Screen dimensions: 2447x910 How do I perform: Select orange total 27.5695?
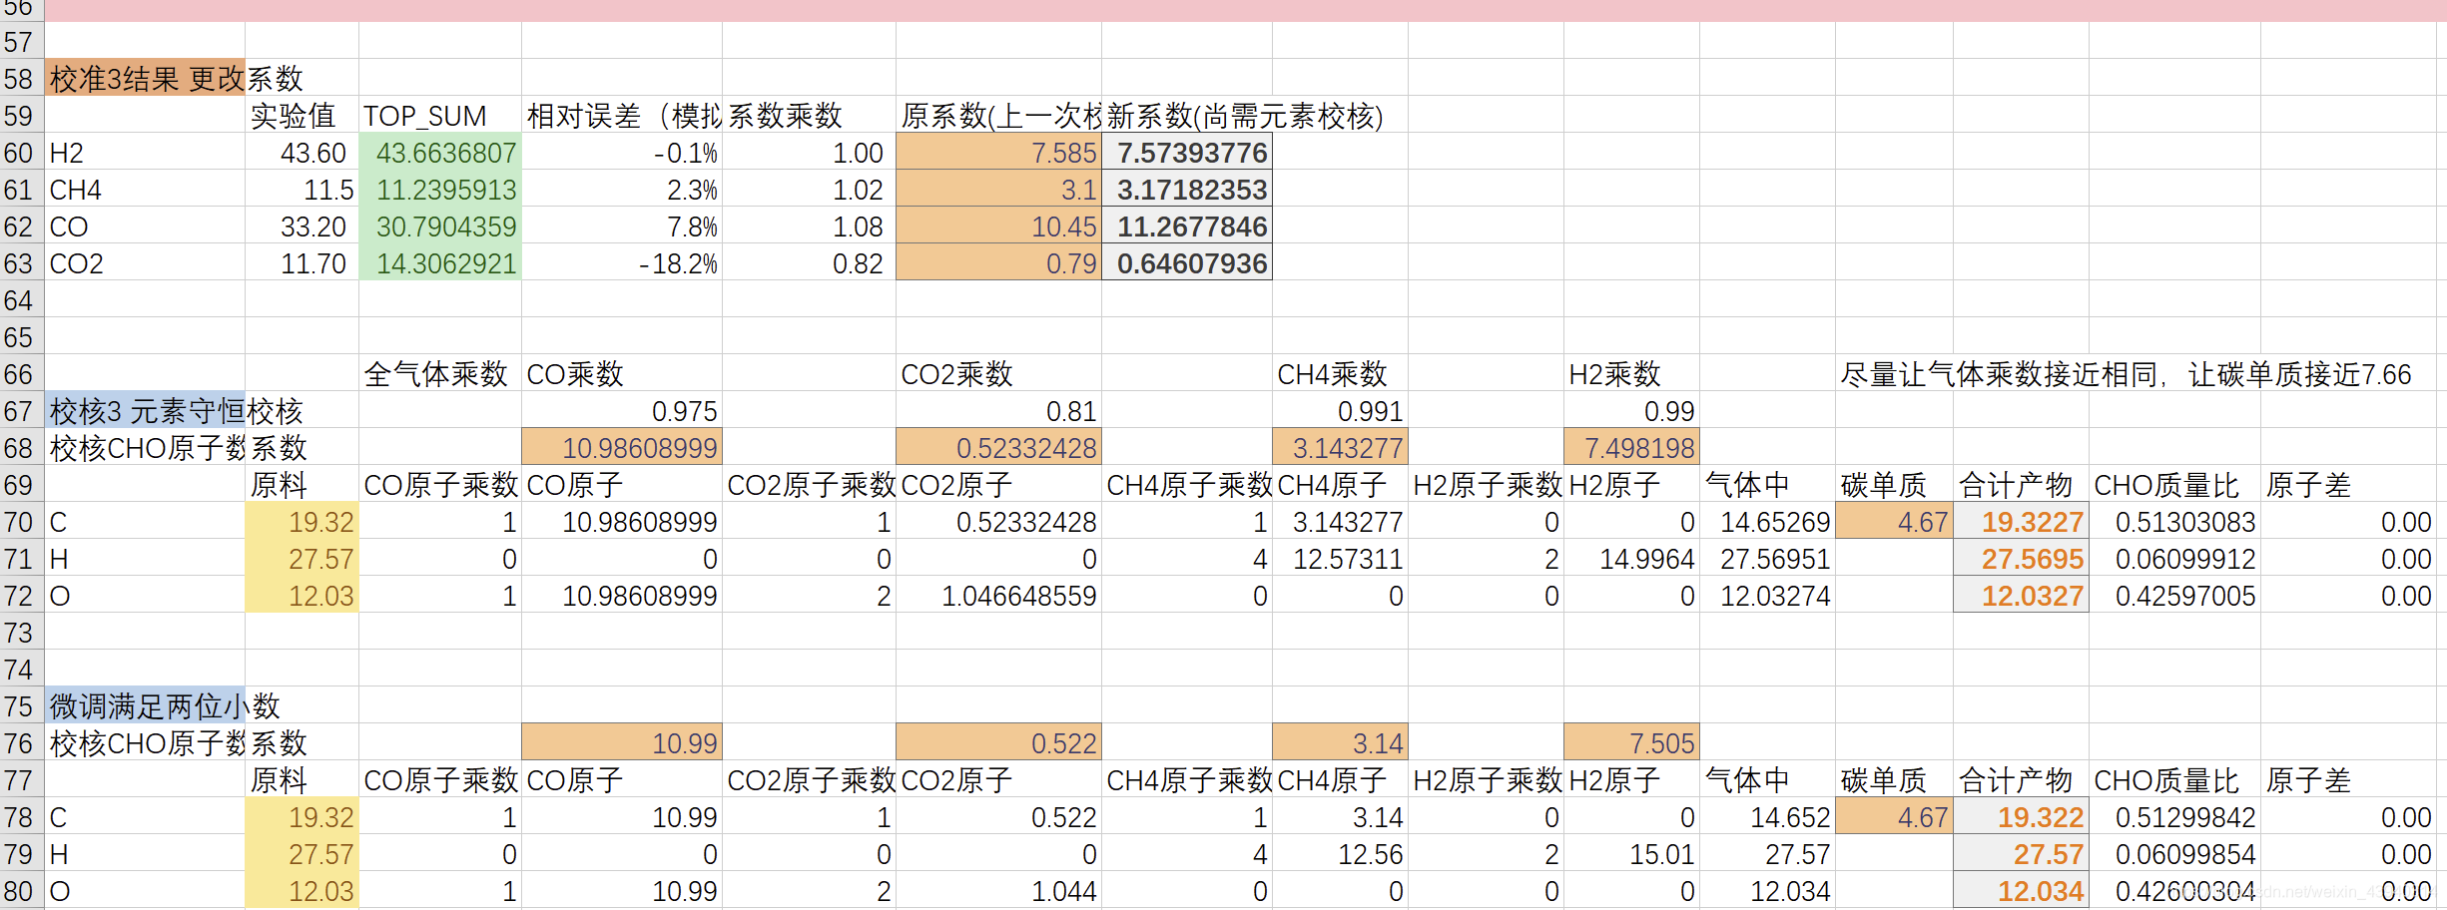(2021, 558)
